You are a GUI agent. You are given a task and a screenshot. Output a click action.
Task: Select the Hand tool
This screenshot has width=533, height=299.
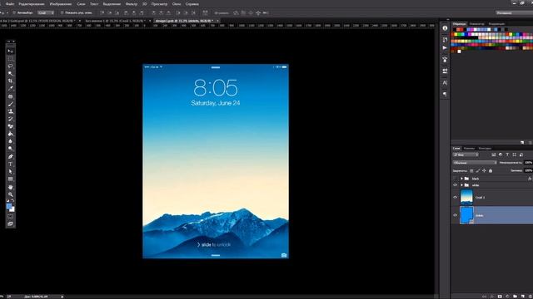pyautogui.click(x=11, y=187)
